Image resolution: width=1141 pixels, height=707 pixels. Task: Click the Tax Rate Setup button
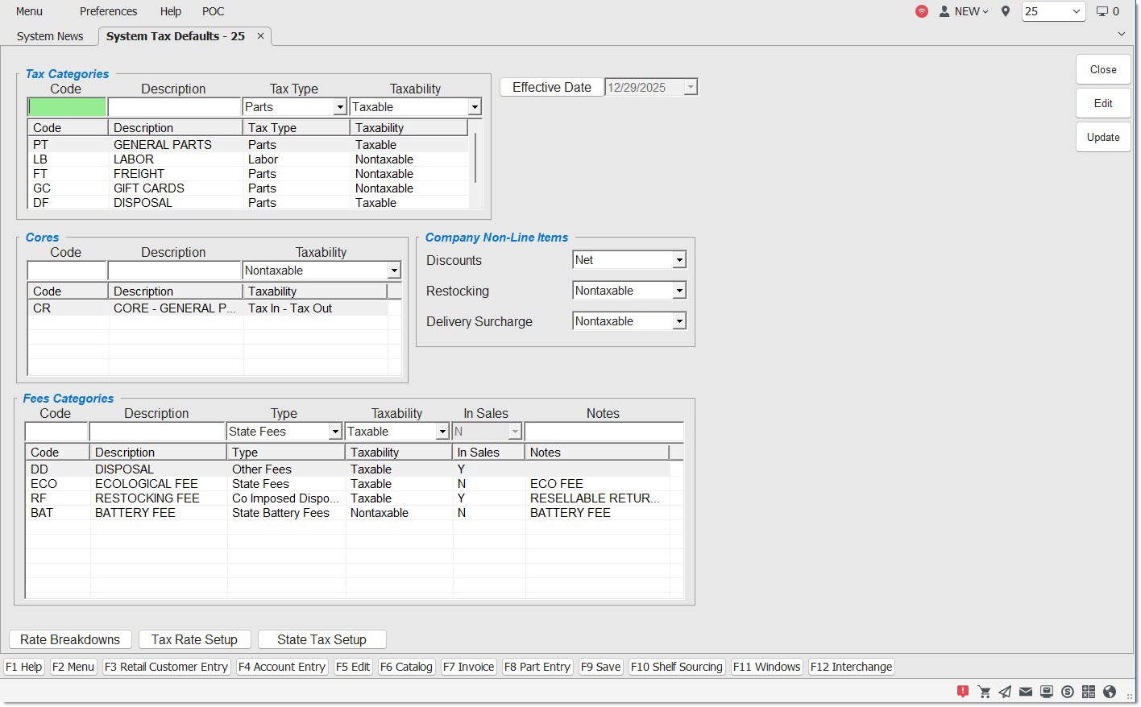click(194, 639)
